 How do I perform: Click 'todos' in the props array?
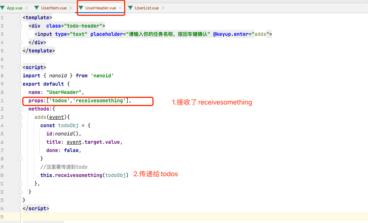coord(59,101)
